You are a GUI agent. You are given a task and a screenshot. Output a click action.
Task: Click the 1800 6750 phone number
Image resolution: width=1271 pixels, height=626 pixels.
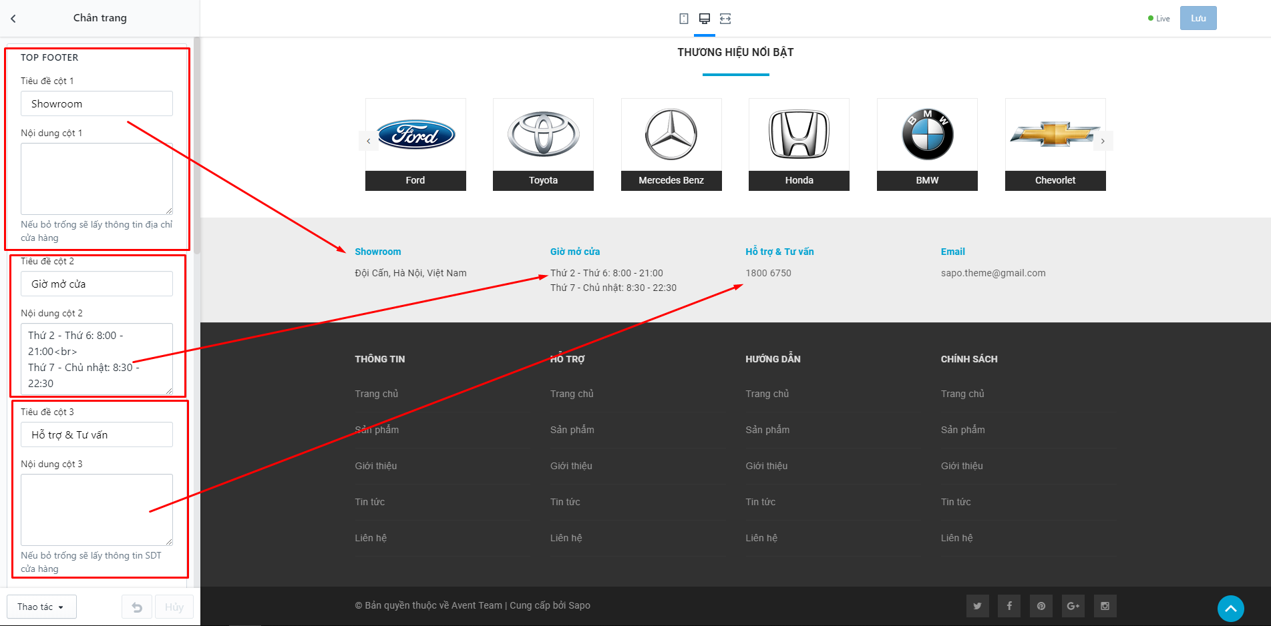tap(769, 273)
